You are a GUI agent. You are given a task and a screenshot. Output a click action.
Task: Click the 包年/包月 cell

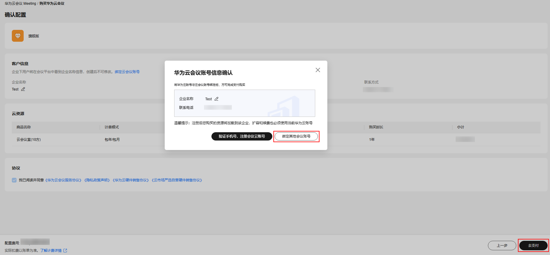tap(112, 140)
